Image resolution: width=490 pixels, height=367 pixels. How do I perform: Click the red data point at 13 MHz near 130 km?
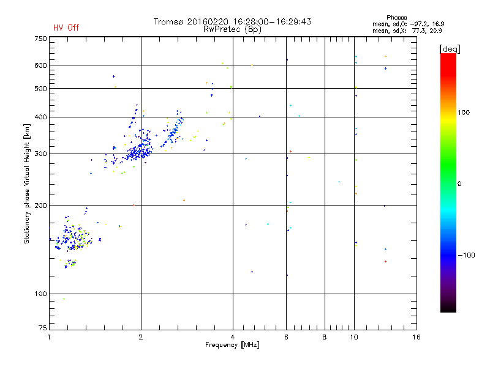pyautogui.click(x=385, y=262)
